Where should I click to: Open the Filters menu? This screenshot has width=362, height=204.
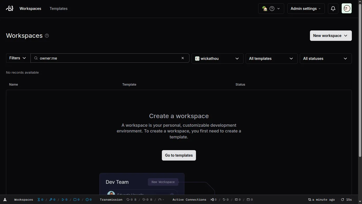click(x=17, y=58)
